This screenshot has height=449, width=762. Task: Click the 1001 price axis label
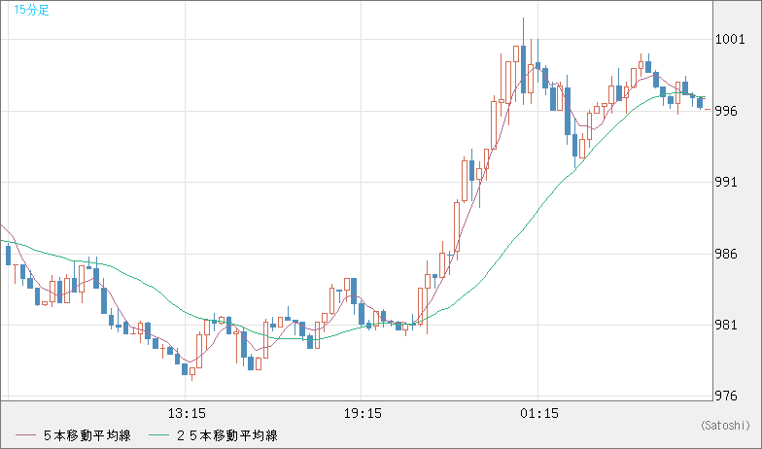point(730,39)
